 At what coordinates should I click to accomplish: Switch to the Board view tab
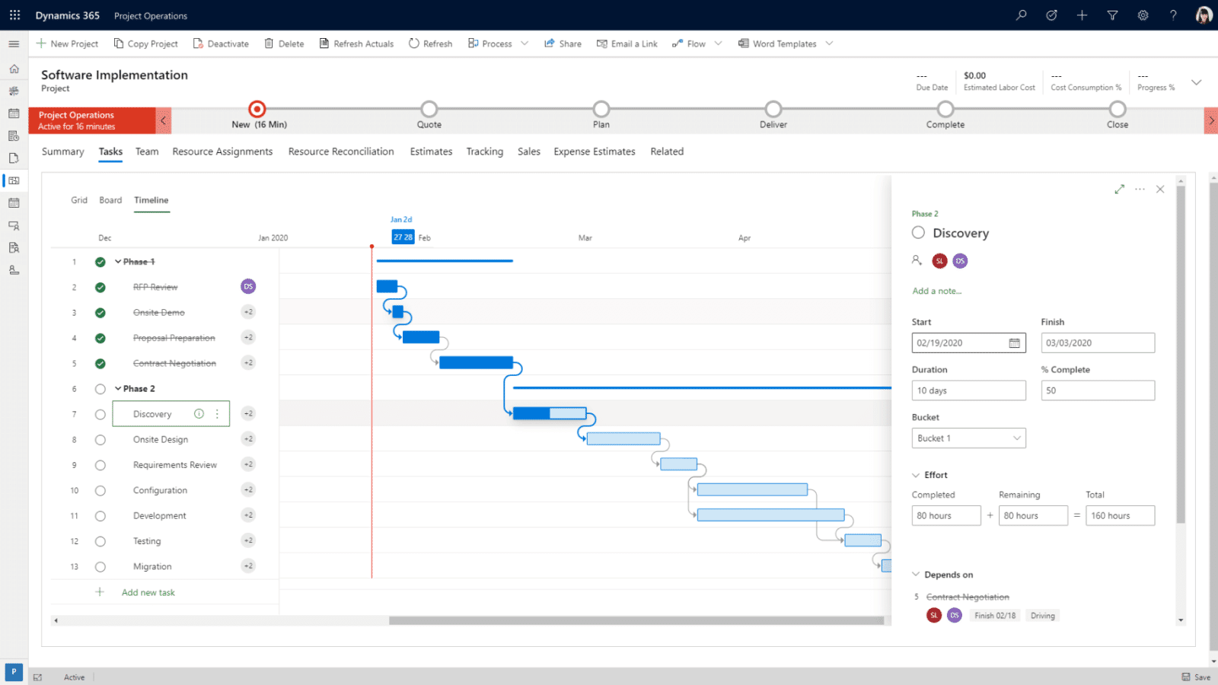point(110,199)
